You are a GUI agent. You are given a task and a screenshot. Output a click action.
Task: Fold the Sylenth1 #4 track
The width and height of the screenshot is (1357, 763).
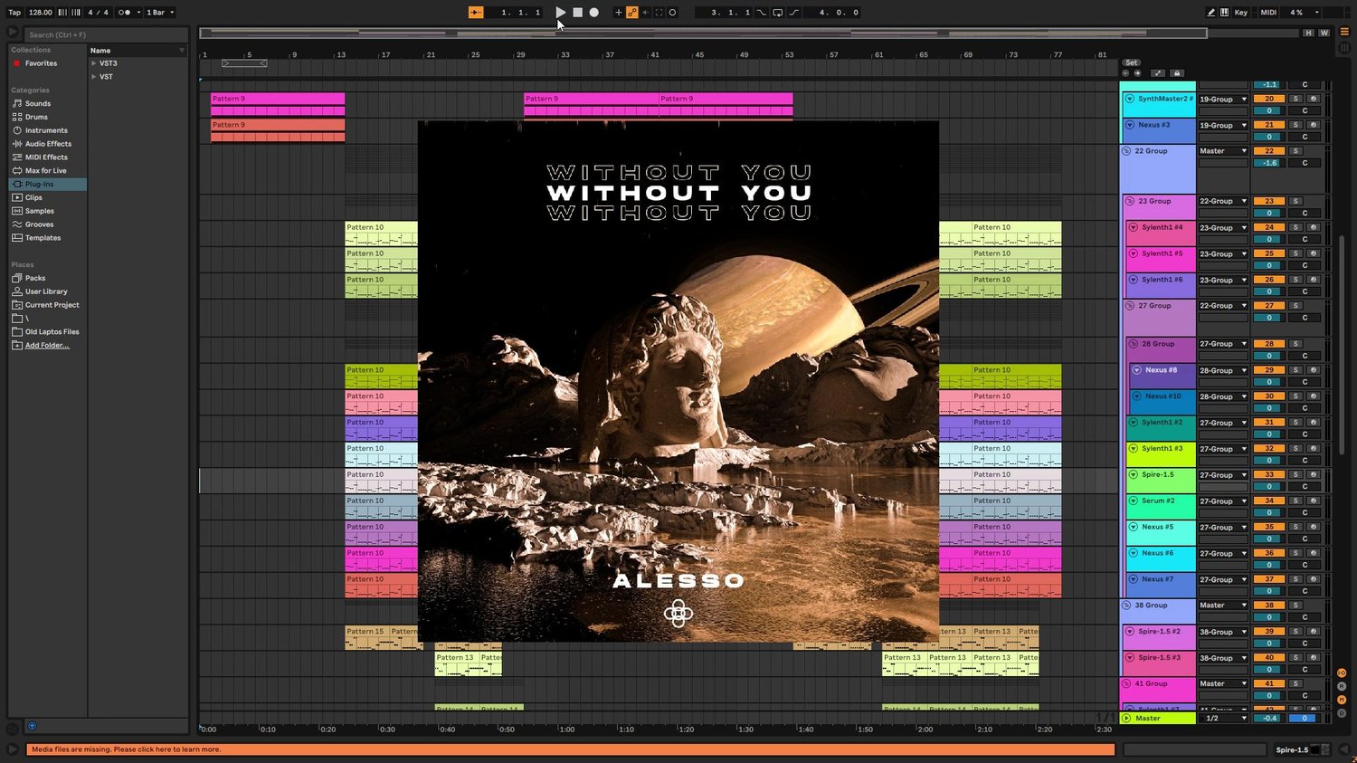[1133, 227]
